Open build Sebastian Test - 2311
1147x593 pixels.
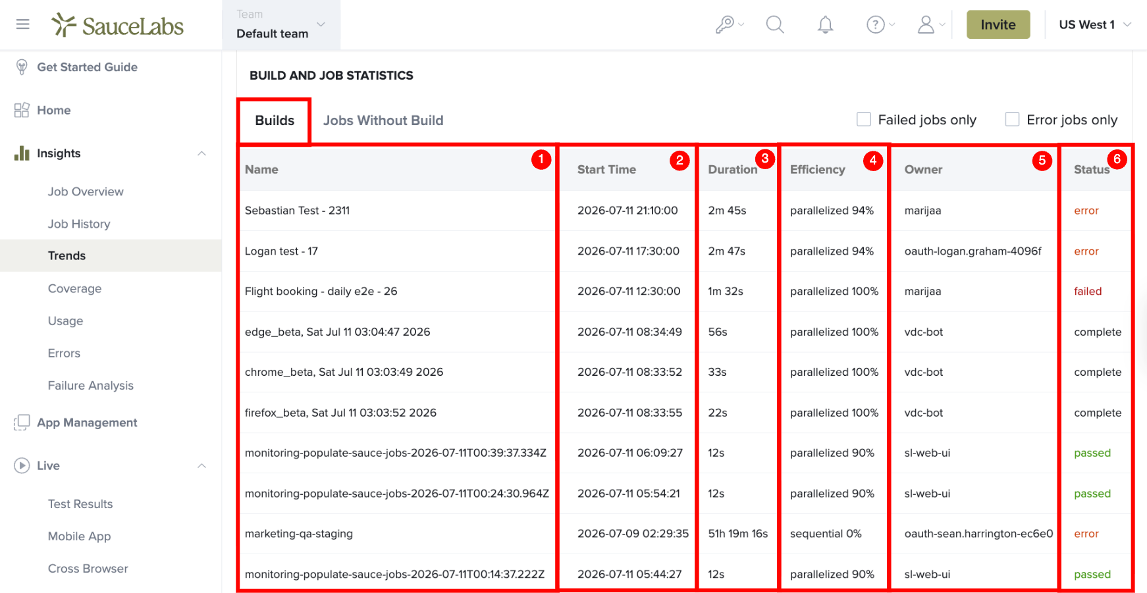[x=297, y=211]
